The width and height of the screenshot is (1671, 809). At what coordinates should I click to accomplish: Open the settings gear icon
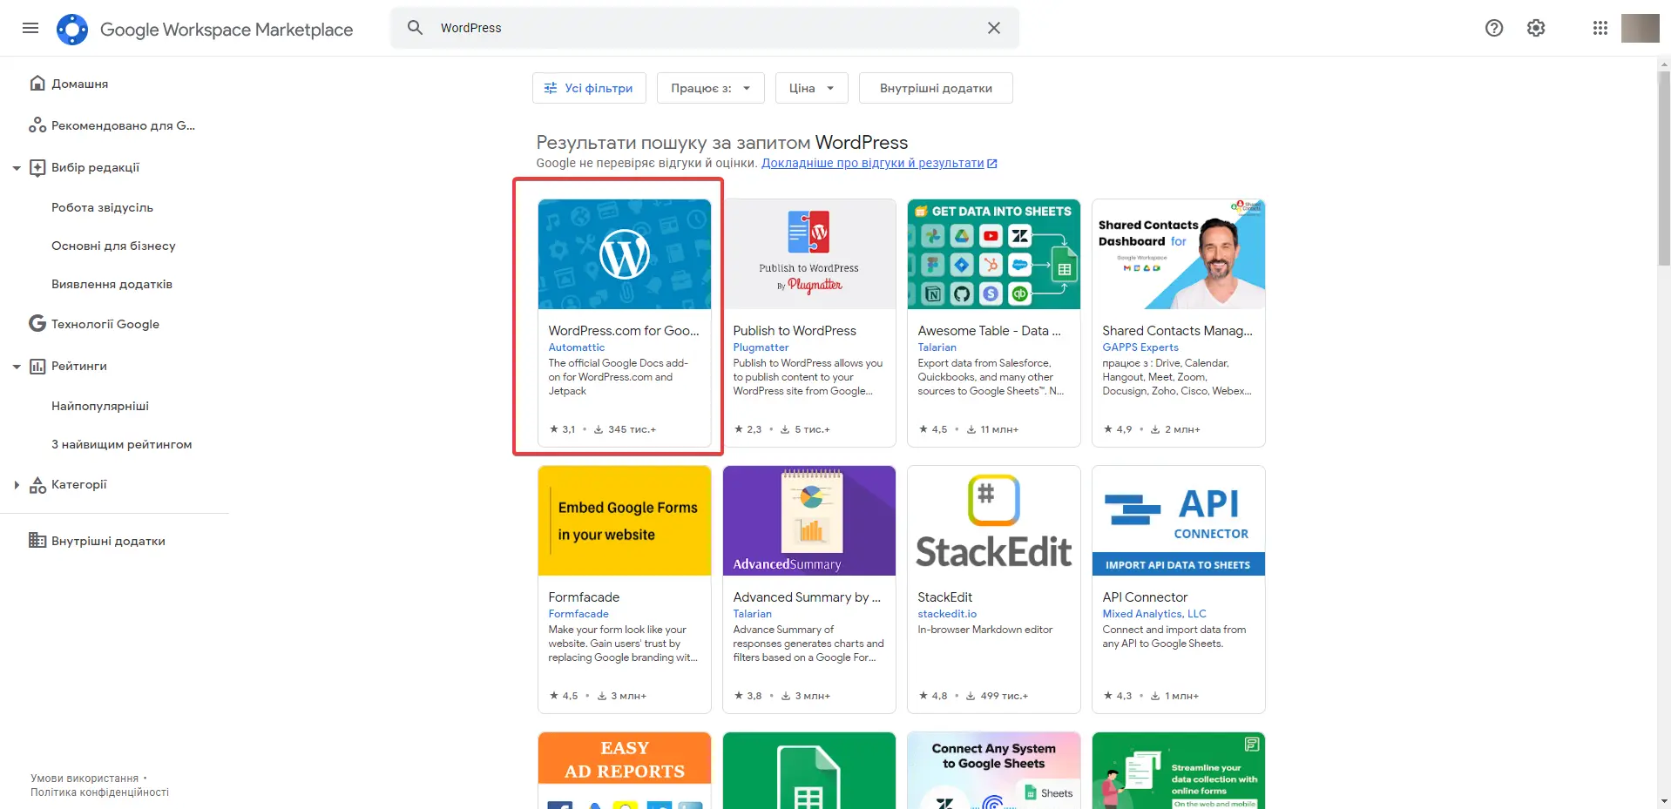click(x=1536, y=28)
